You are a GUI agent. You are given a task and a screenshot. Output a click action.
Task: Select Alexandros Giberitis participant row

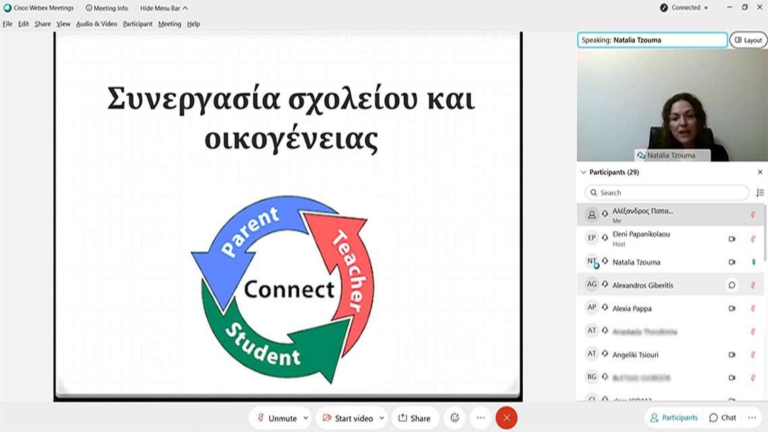coord(670,285)
